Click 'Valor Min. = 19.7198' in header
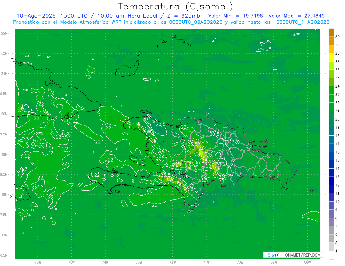Image resolution: width=345 pixels, height=266 pixels. [x=235, y=16]
